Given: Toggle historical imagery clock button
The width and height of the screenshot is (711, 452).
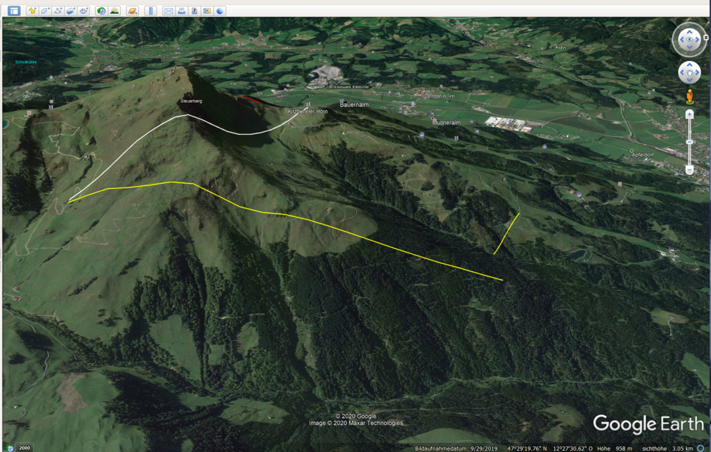Looking at the screenshot, I should [x=101, y=11].
